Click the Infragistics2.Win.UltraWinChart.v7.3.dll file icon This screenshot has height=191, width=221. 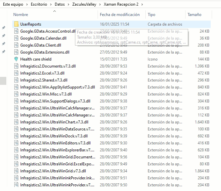click(16, 122)
